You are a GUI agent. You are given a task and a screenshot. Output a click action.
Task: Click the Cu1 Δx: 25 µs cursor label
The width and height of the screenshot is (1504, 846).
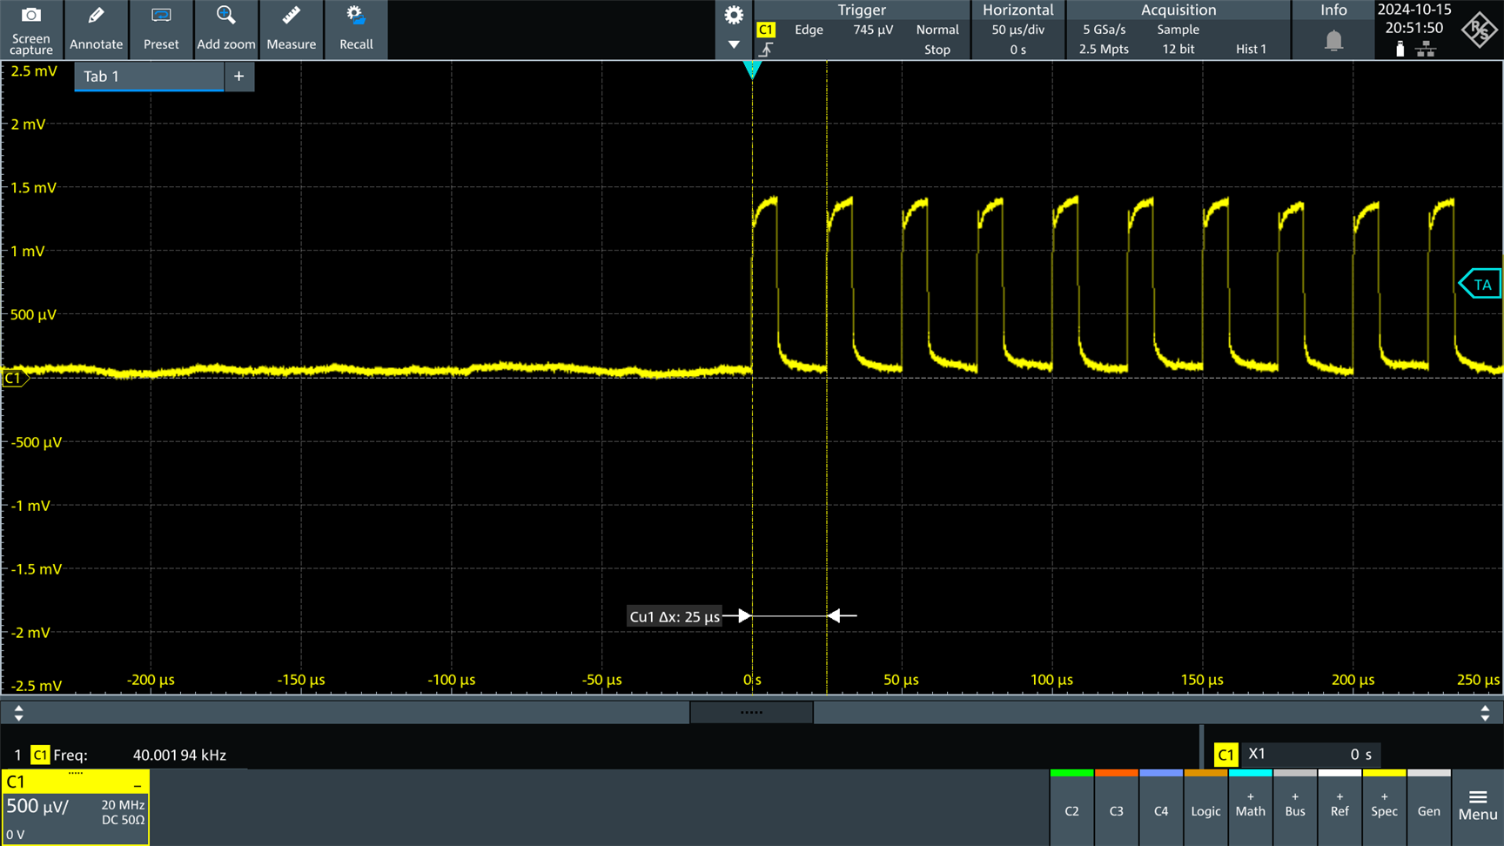pos(675,616)
